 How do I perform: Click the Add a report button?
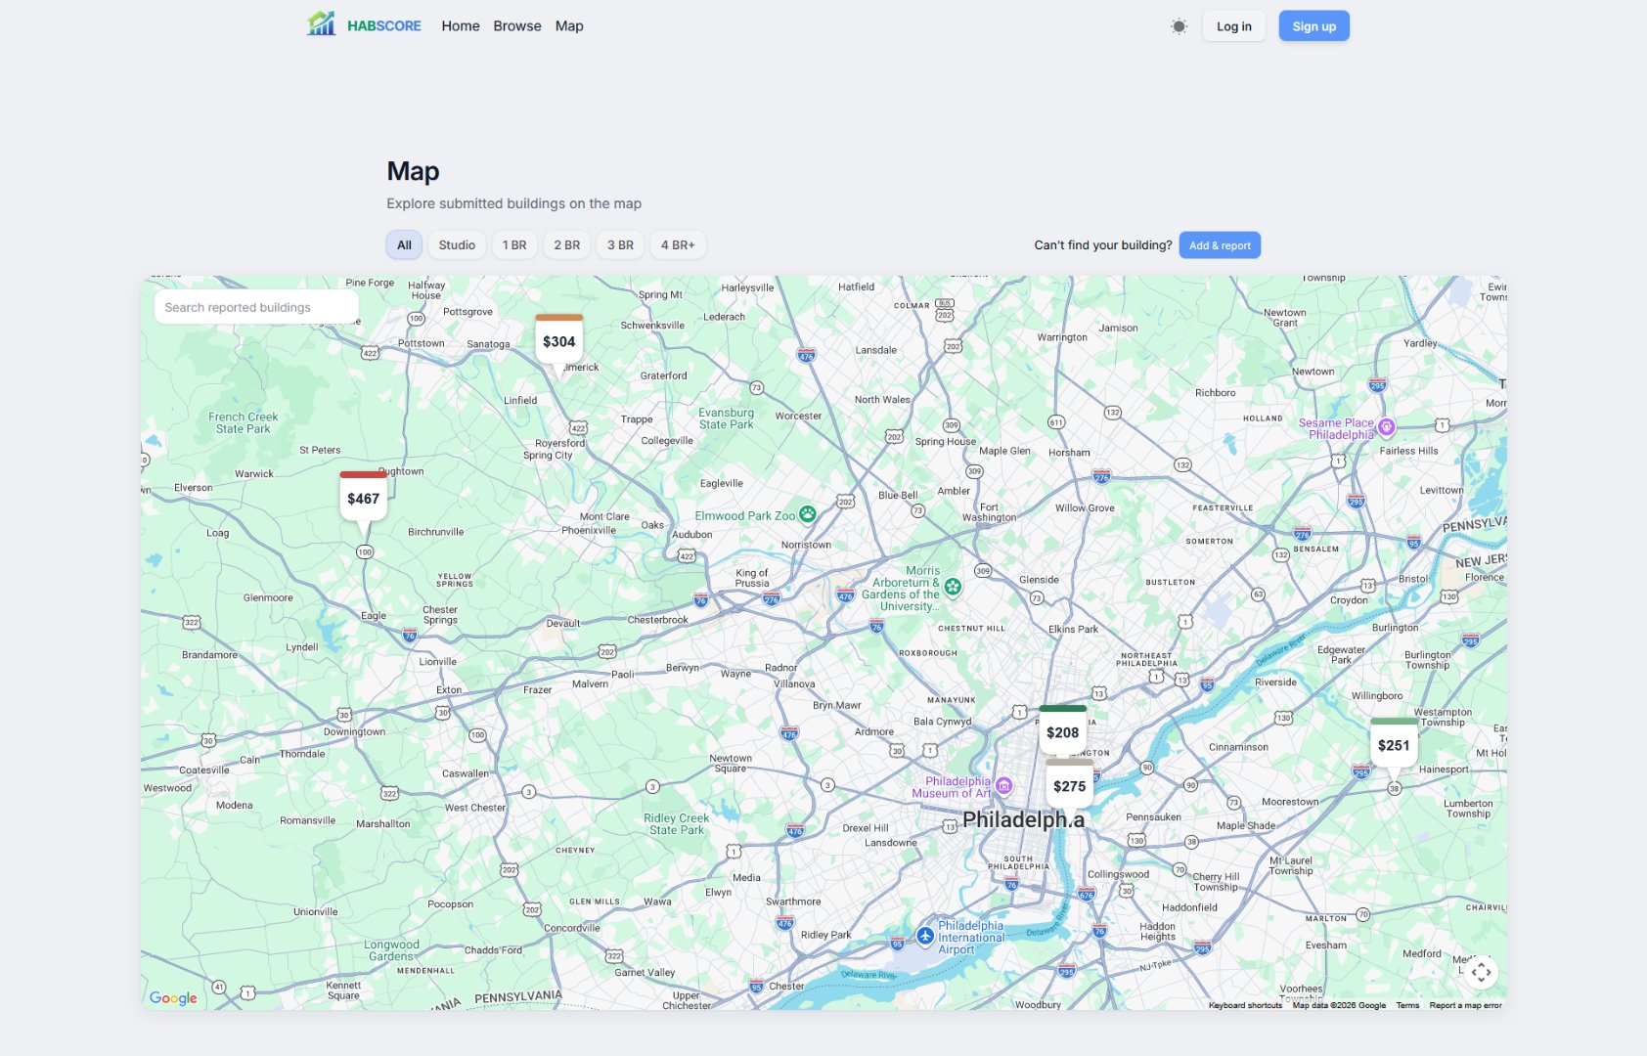click(x=1220, y=245)
